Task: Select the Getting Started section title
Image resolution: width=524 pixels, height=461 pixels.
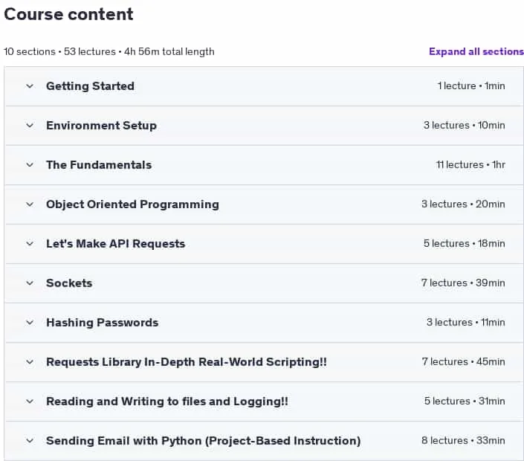Action: tap(90, 86)
